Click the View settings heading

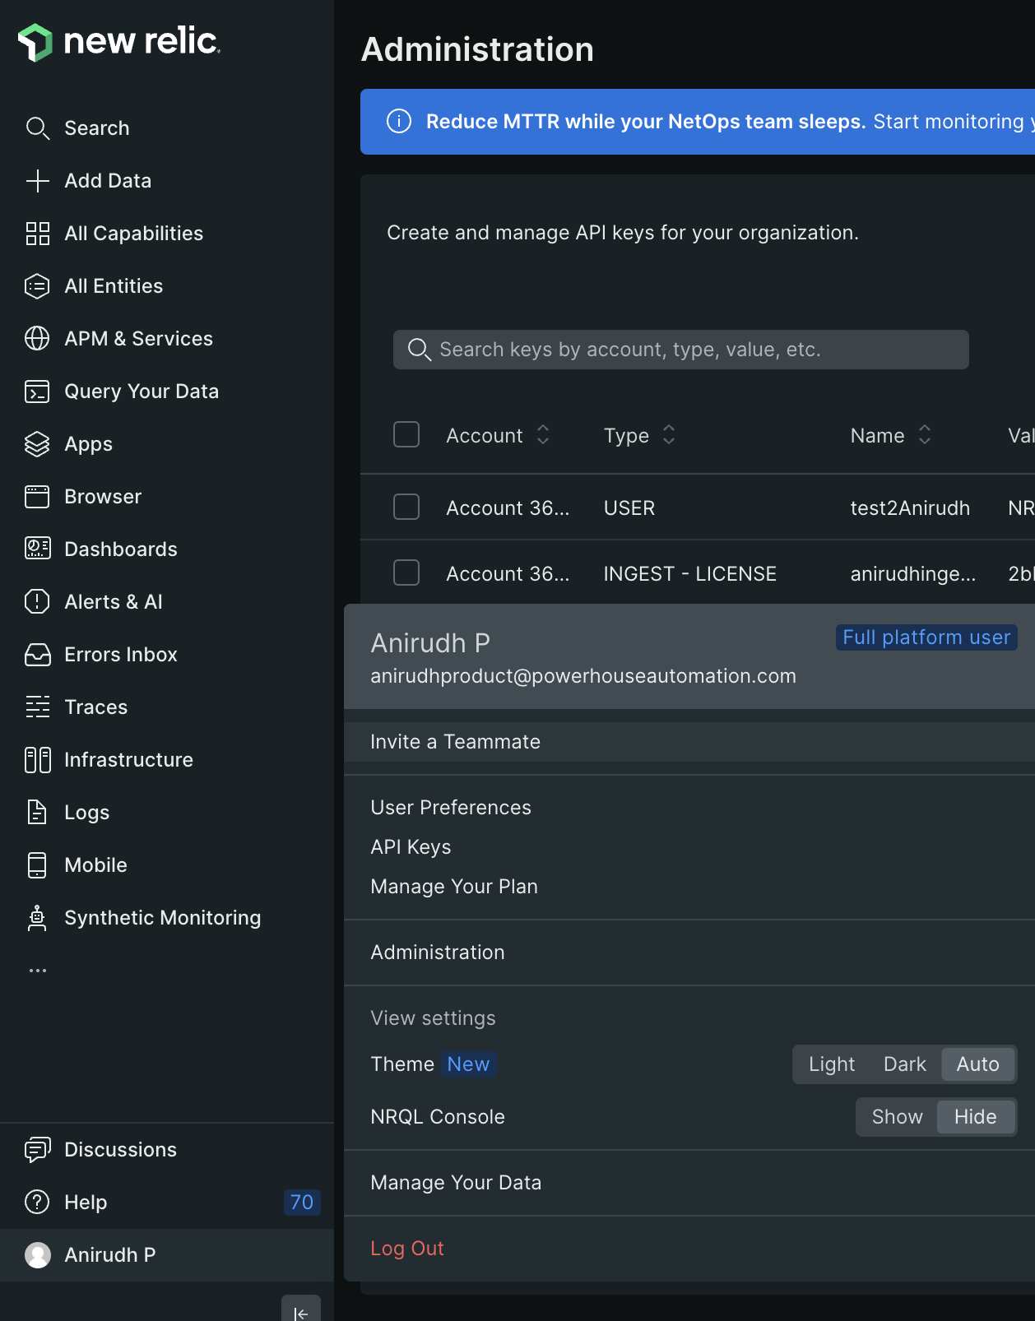(x=434, y=1018)
